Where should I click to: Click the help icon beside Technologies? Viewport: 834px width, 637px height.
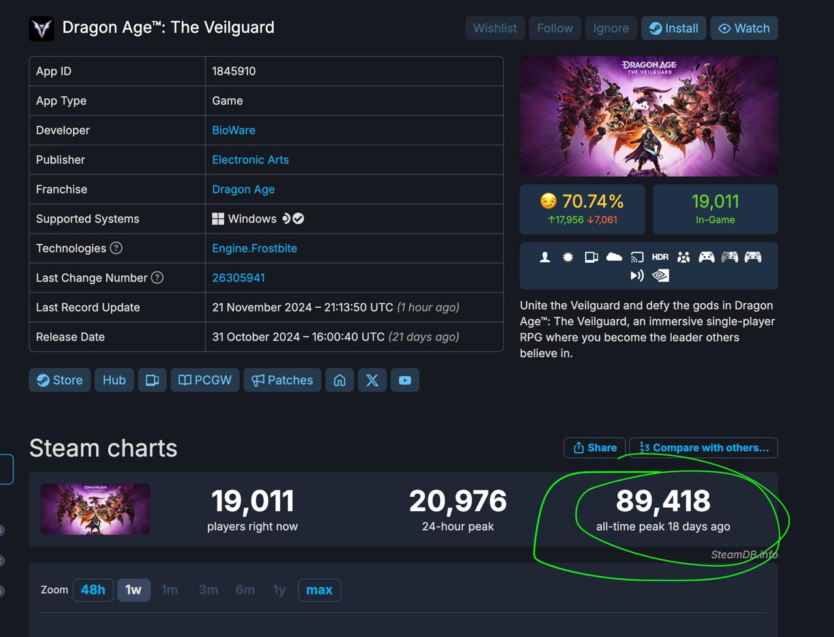coord(116,248)
